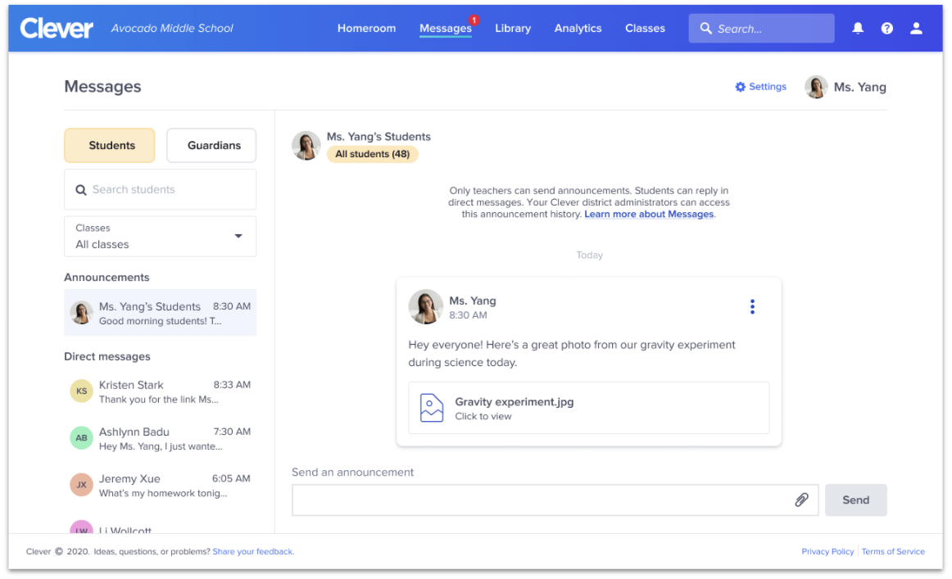Open help using the question mark icon

coord(886,28)
